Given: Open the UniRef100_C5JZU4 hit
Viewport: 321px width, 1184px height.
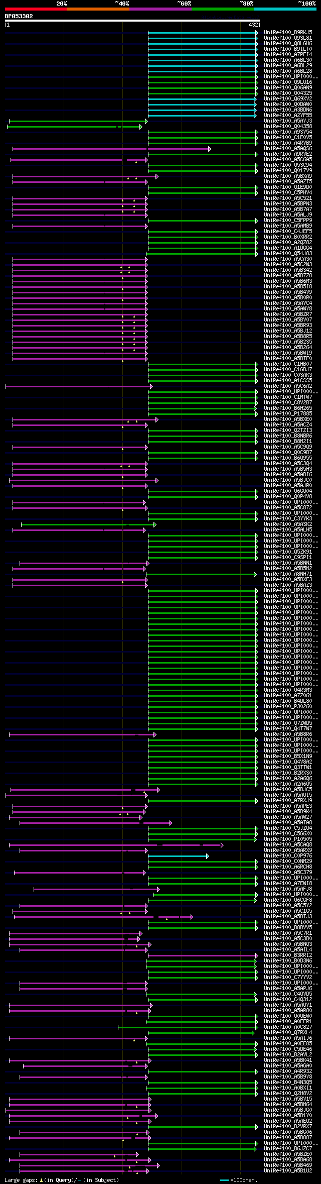Looking at the screenshot, I should pyautogui.click(x=288, y=828).
